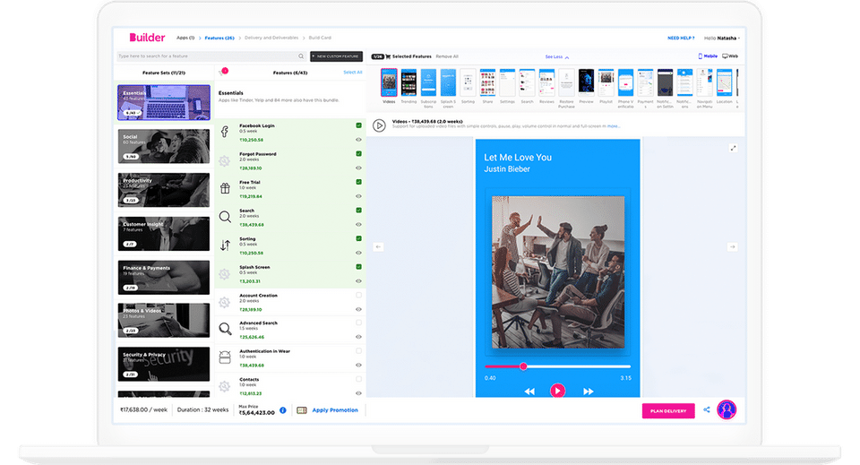Click the Selected Features cart icon
This screenshot has height=465, width=860.
[x=388, y=56]
